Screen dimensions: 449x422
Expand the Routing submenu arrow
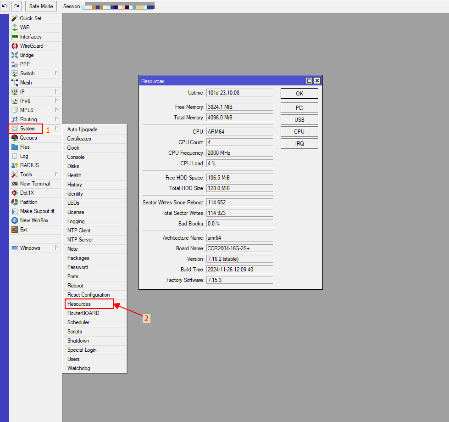coord(56,119)
